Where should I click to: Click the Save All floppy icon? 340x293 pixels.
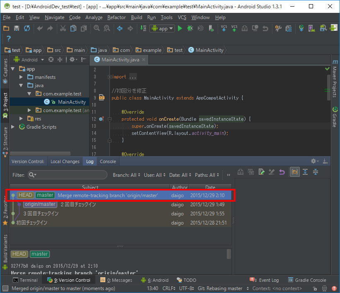tap(17, 28)
